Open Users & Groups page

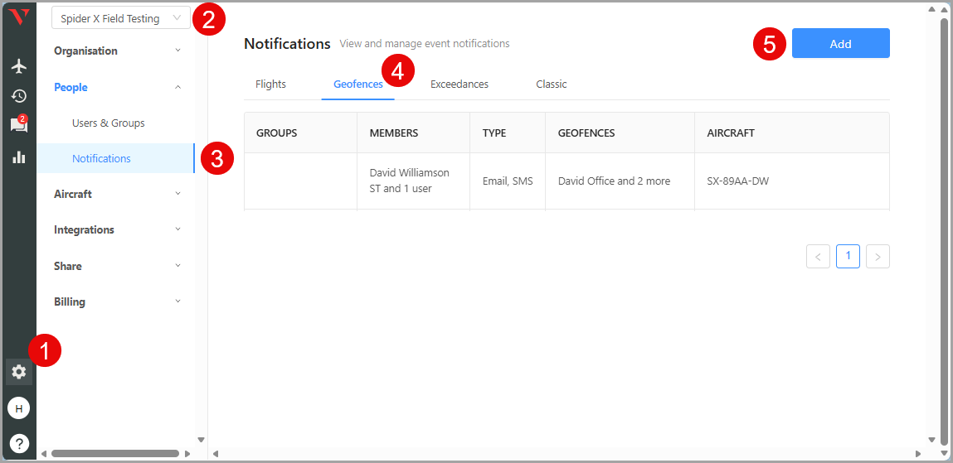click(x=109, y=123)
